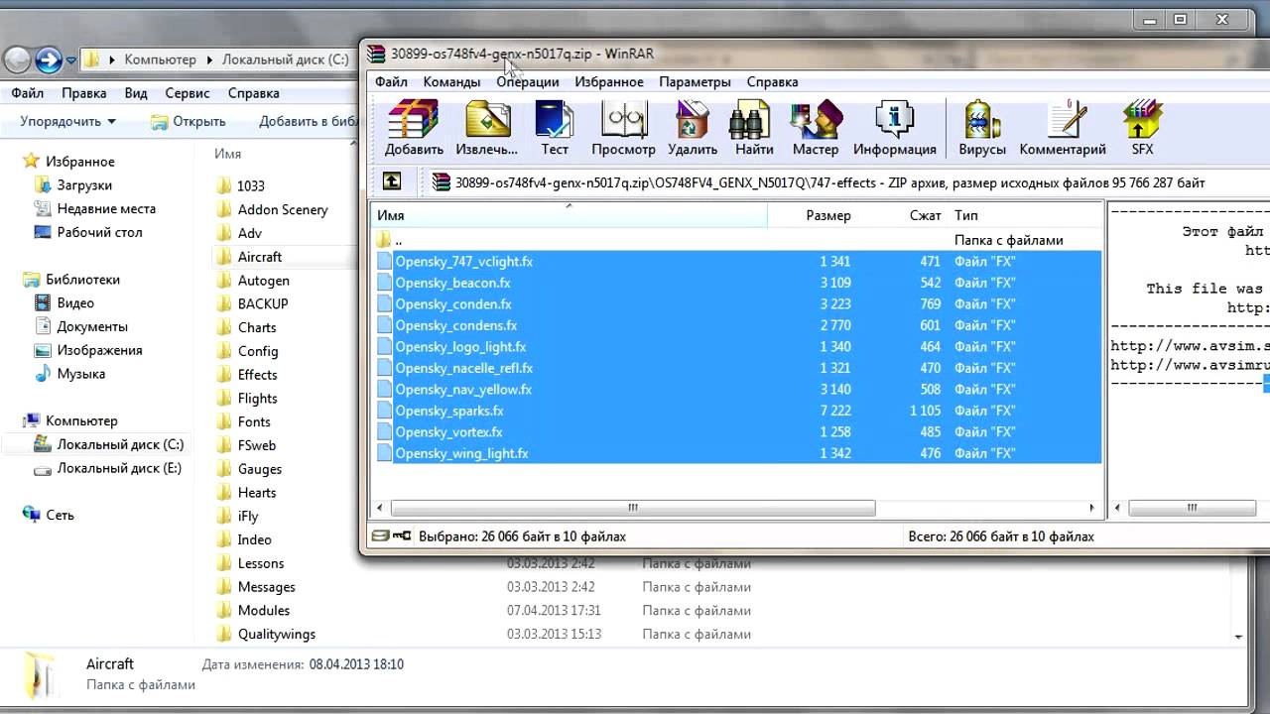Image resolution: width=1270 pixels, height=714 pixels.
Task: Click the Рабочий стол icon in Explorer sidebar
Action: [x=43, y=232]
